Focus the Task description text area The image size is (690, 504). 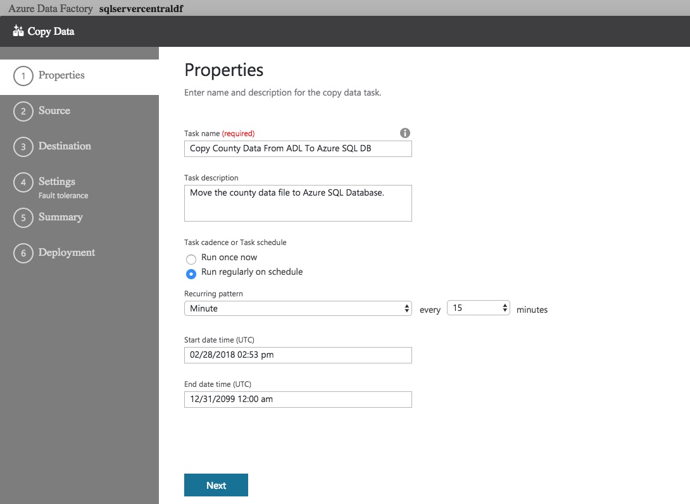tap(298, 203)
